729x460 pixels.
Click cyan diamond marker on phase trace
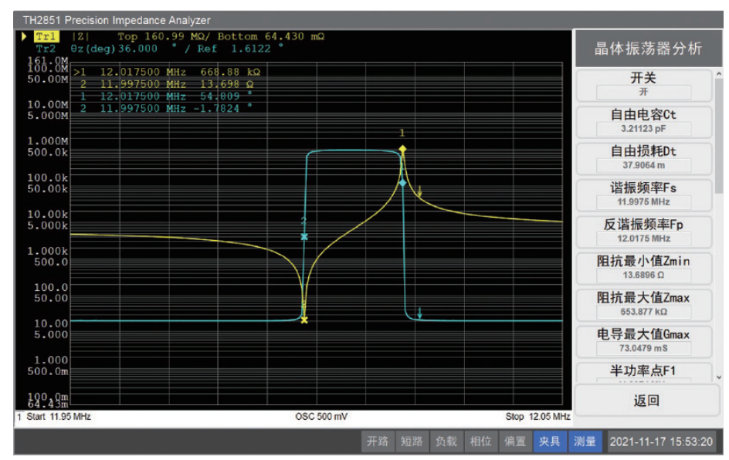coord(402,183)
